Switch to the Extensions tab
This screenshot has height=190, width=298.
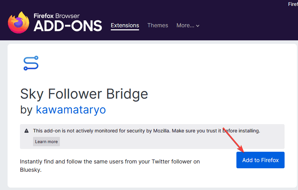(125, 26)
